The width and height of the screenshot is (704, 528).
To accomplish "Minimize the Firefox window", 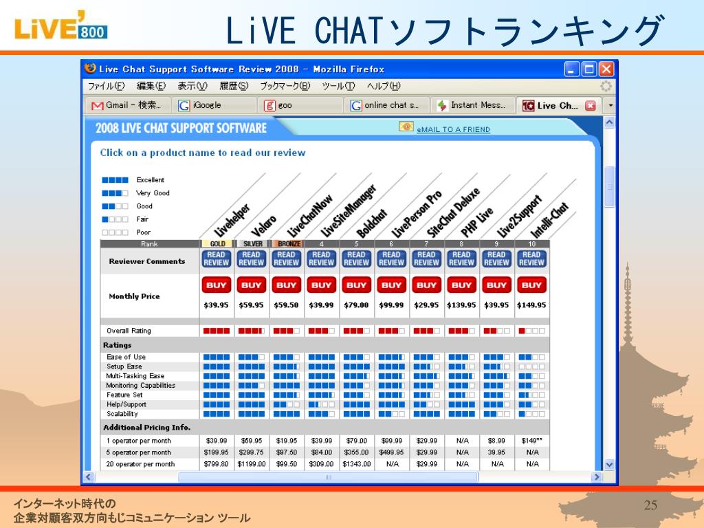I will click(x=571, y=69).
